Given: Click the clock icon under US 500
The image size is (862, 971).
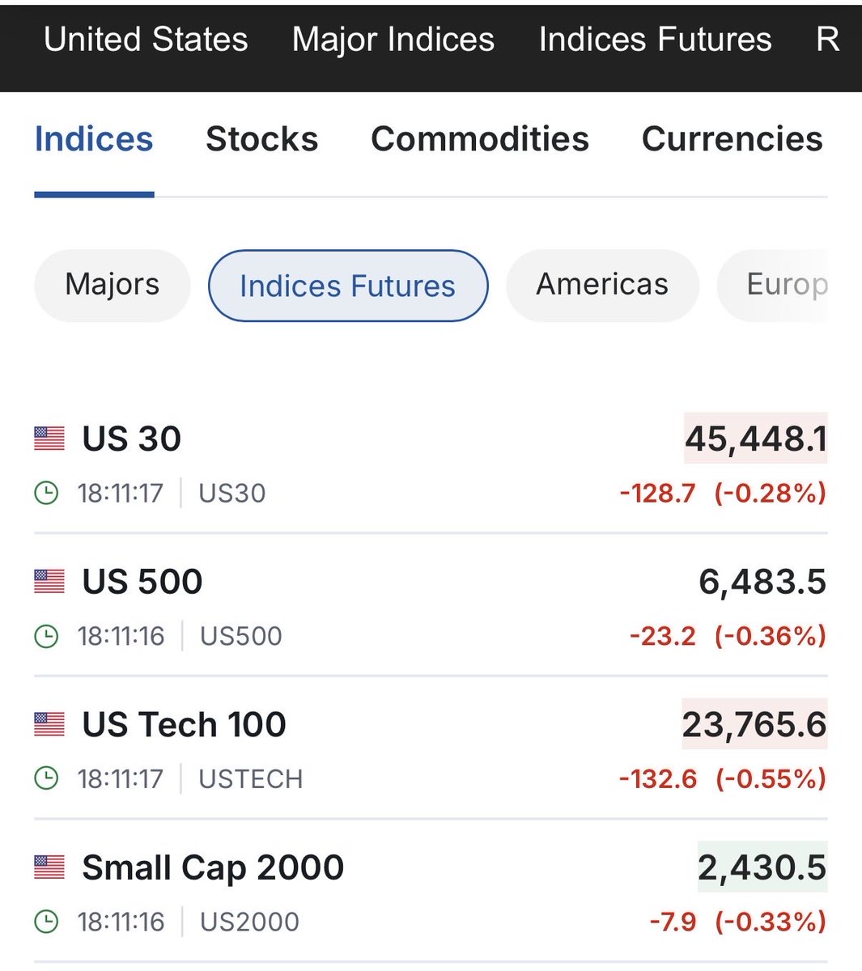Looking at the screenshot, I should pyautogui.click(x=47, y=636).
